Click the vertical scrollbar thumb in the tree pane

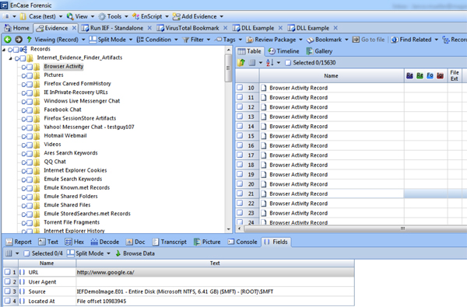point(228,68)
